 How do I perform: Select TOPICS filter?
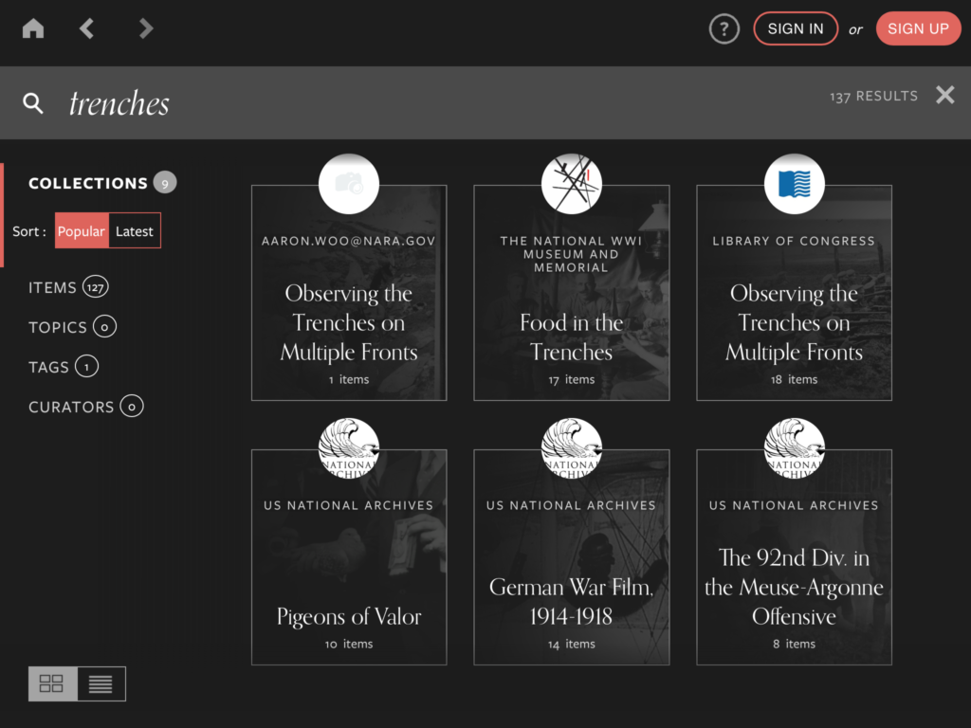click(x=72, y=327)
